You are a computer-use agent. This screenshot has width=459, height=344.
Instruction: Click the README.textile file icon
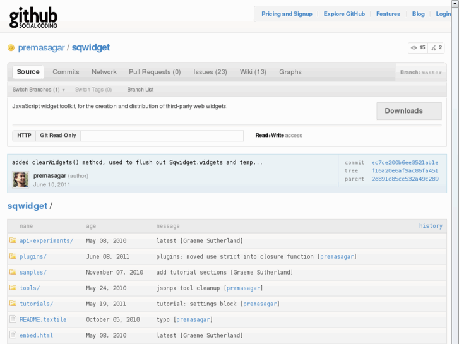click(13, 319)
